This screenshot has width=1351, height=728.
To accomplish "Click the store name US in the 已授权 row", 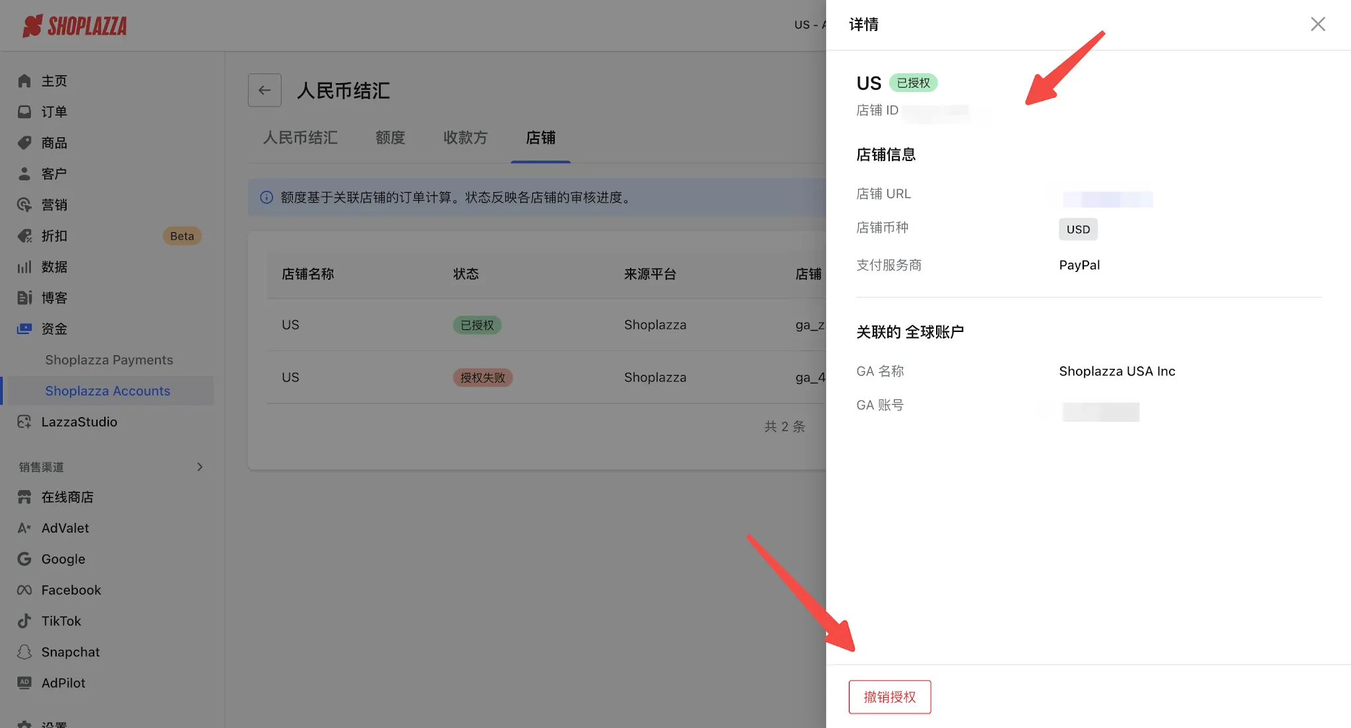I will pos(290,325).
